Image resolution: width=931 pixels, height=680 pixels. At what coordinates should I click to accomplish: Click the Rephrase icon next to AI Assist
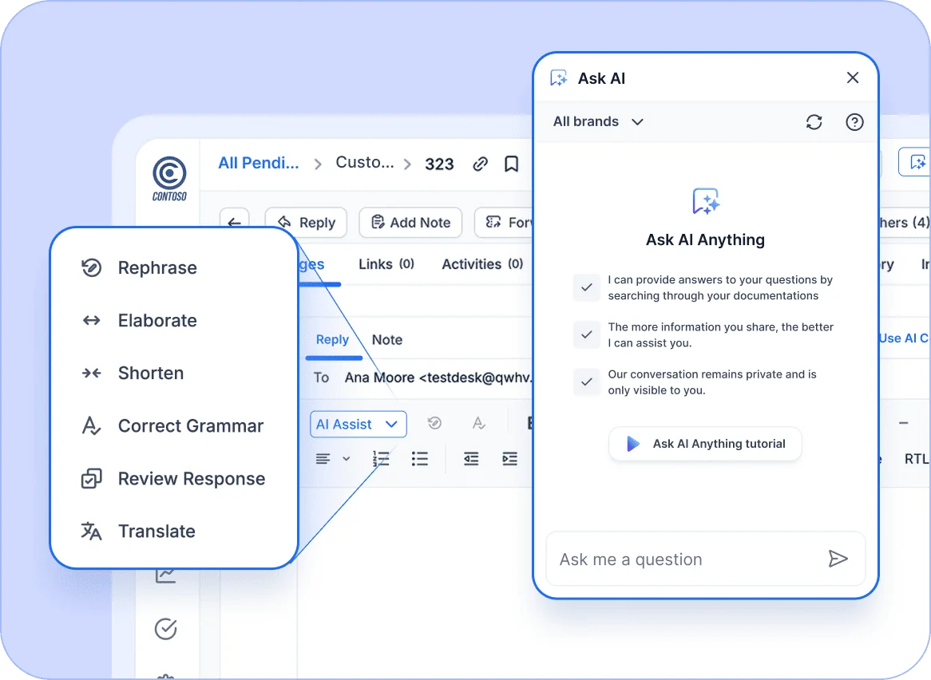tap(434, 423)
